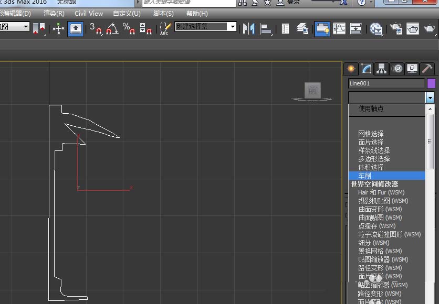Click the binoculars search icon
Viewport: 439px width, 304px height.
243,3
